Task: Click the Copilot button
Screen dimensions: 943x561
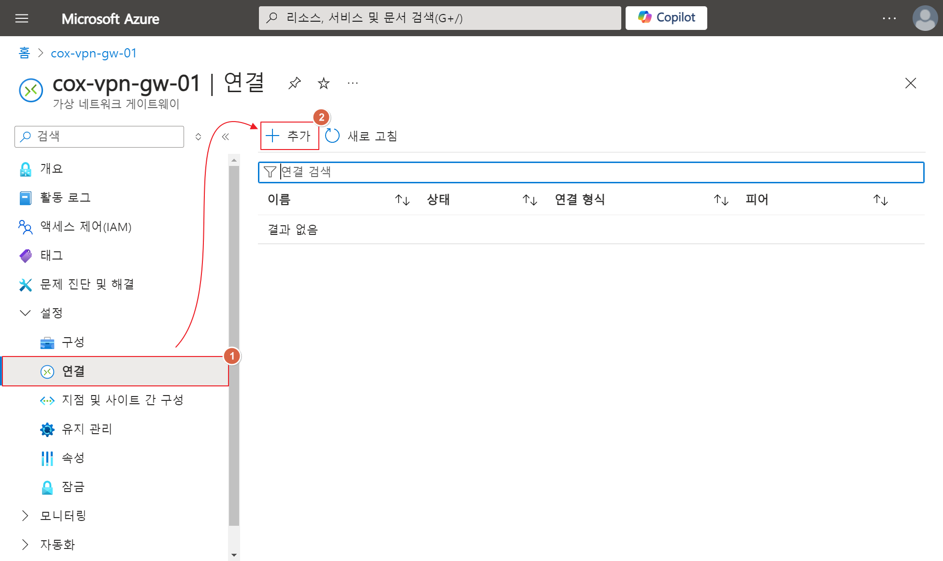Action: tap(666, 18)
